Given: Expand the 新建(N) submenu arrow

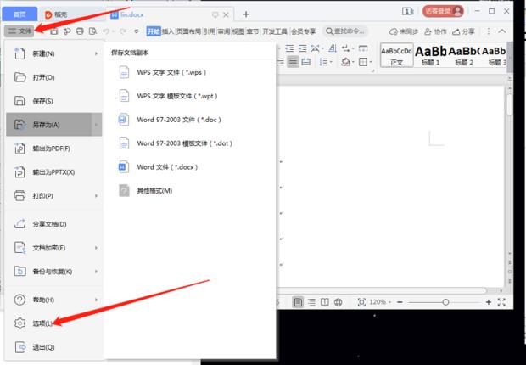Looking at the screenshot, I should pos(96,53).
